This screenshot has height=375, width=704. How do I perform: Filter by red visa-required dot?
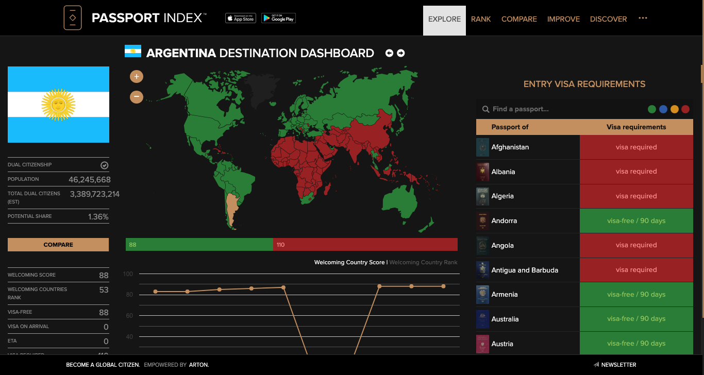pyautogui.click(x=685, y=109)
